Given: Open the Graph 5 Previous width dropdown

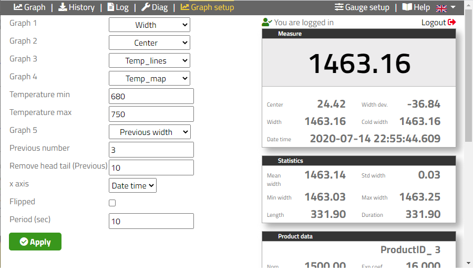Looking at the screenshot, I should pyautogui.click(x=149, y=132).
